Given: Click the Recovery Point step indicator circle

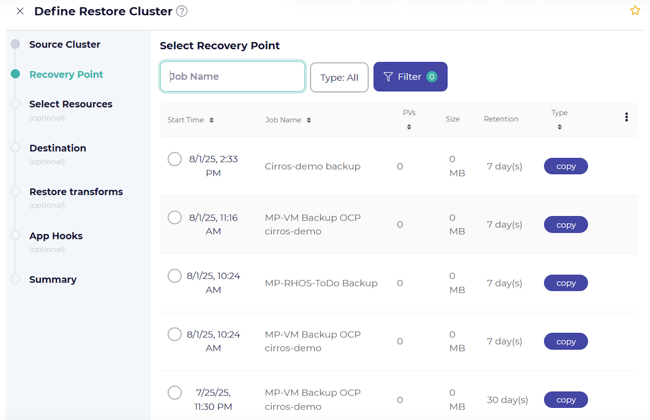Looking at the screenshot, I should pyautogui.click(x=15, y=74).
